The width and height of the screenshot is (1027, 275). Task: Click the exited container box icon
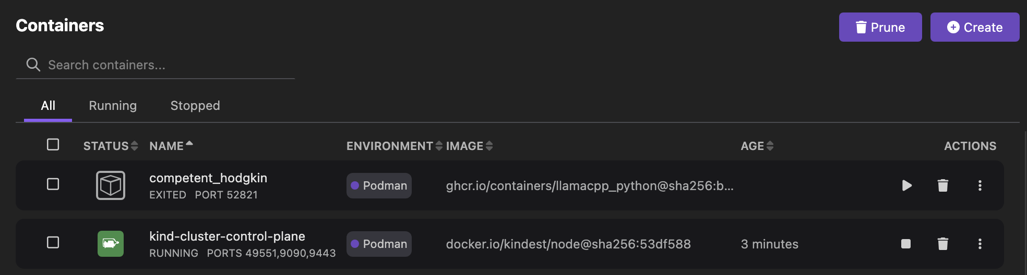[111, 185]
